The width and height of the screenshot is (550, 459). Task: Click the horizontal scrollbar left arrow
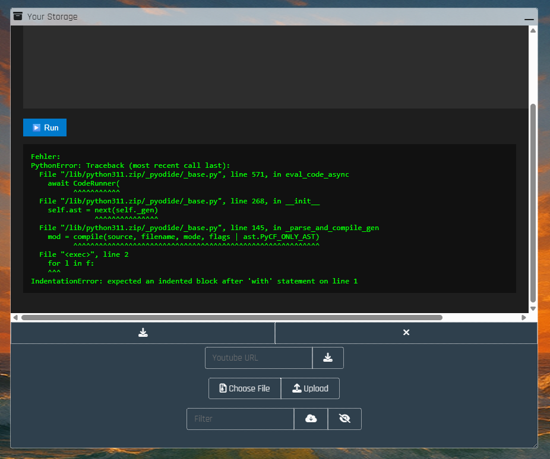(15, 317)
